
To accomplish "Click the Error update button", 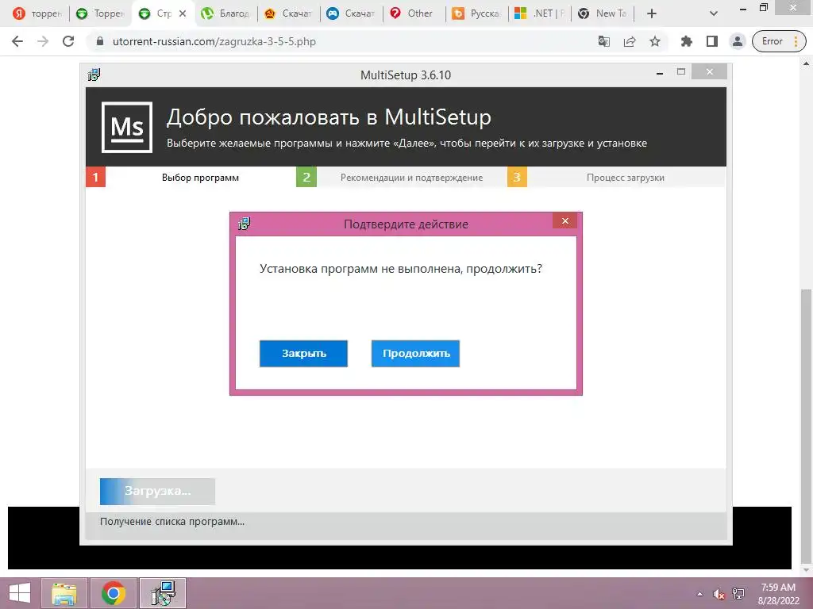I will (x=772, y=41).
